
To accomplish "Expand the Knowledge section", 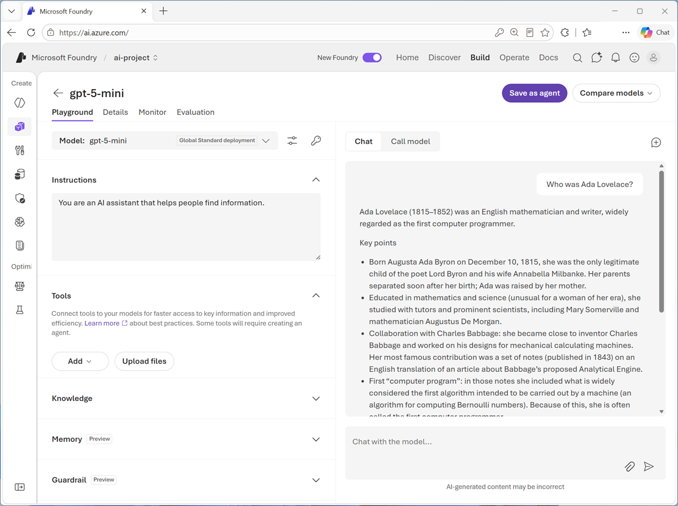I will (316, 398).
